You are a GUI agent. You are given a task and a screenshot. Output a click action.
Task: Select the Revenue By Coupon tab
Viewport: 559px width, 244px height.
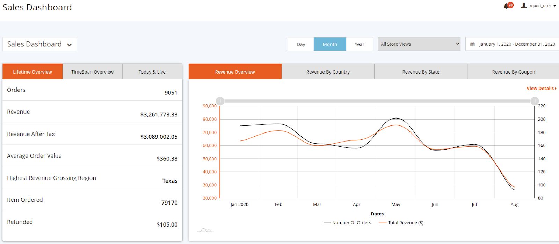click(513, 72)
